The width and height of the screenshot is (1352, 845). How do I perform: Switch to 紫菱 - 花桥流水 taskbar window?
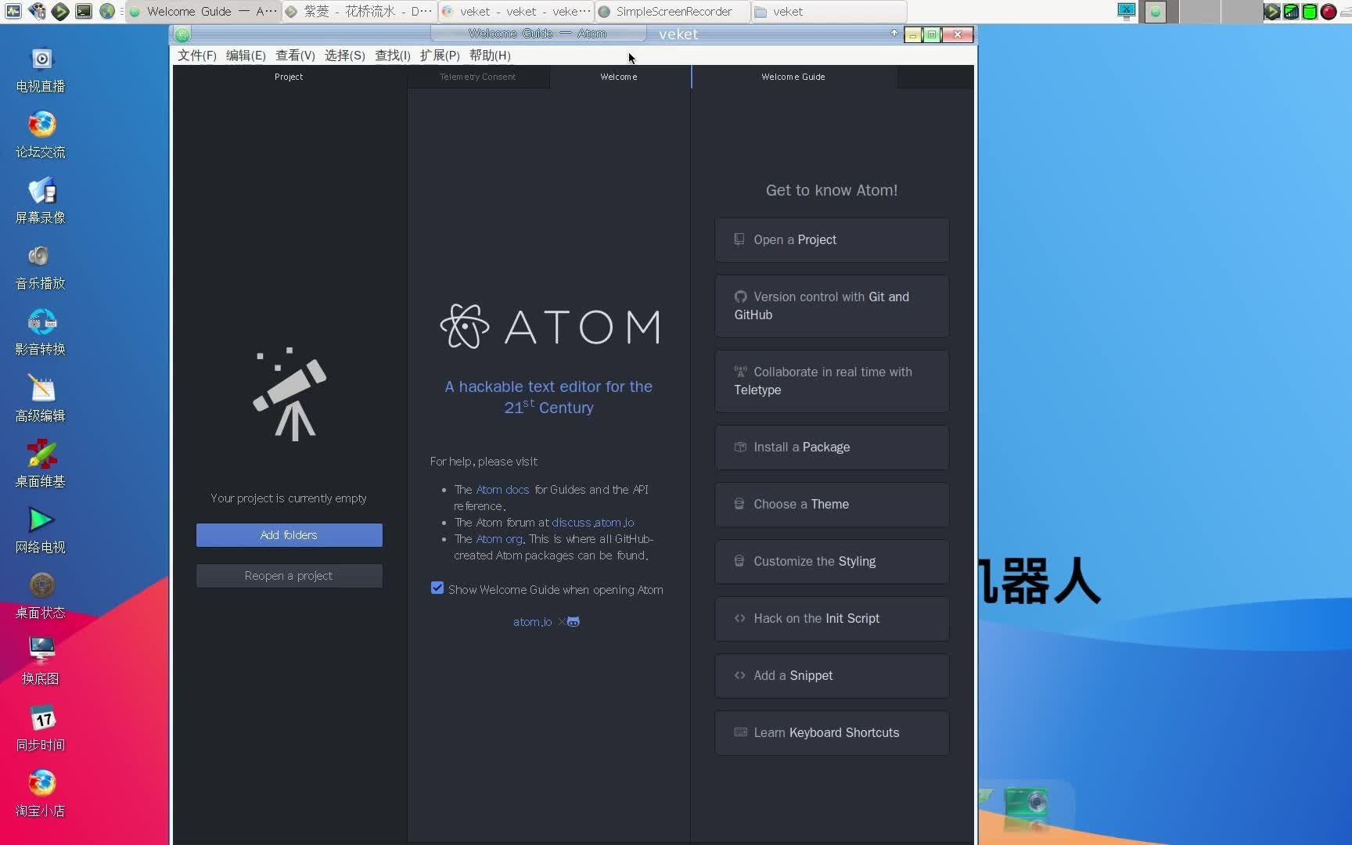click(359, 12)
